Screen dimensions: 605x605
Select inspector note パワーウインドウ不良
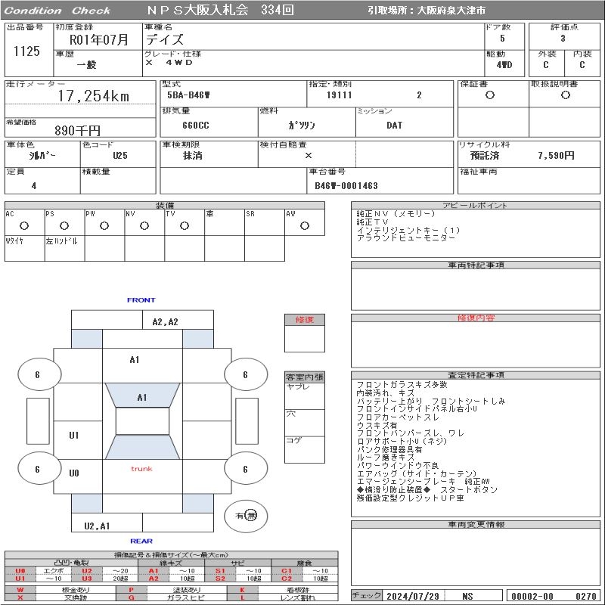[398, 465]
